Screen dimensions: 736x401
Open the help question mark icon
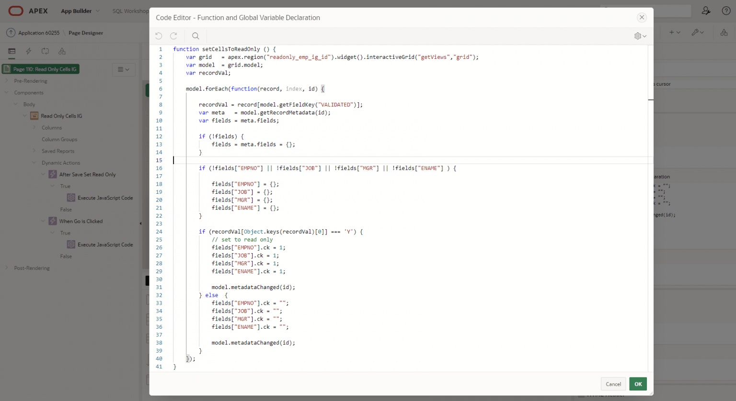pyautogui.click(x=725, y=11)
